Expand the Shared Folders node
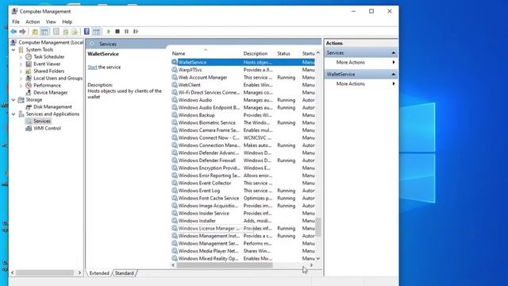508x286 pixels. (x=21, y=71)
